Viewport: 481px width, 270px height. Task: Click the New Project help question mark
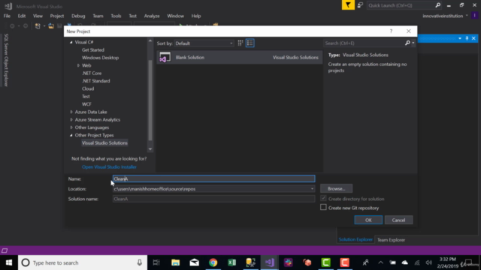391,31
